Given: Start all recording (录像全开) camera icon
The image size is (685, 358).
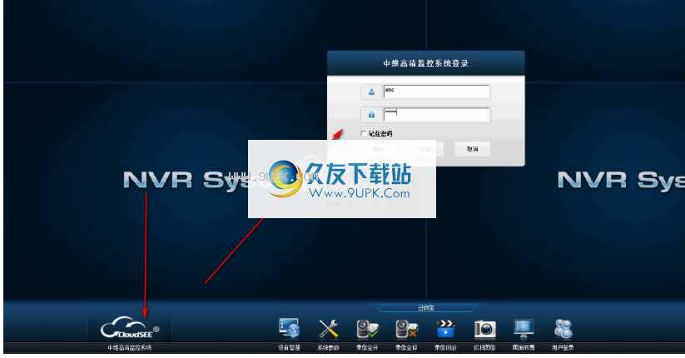Looking at the screenshot, I should tap(367, 329).
